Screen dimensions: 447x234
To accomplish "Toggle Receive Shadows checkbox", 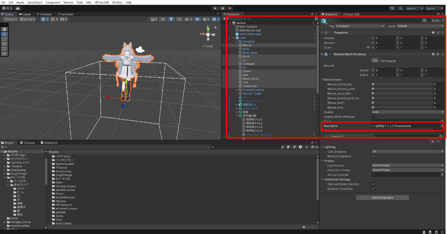I will point(373,156).
